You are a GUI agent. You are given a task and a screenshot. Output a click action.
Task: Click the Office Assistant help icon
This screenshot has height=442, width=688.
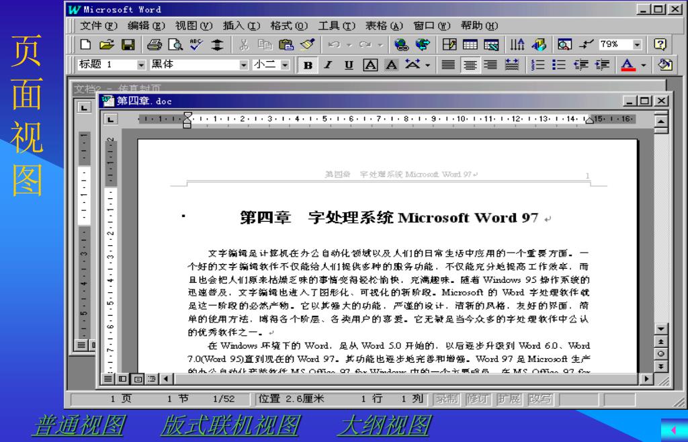tap(660, 44)
